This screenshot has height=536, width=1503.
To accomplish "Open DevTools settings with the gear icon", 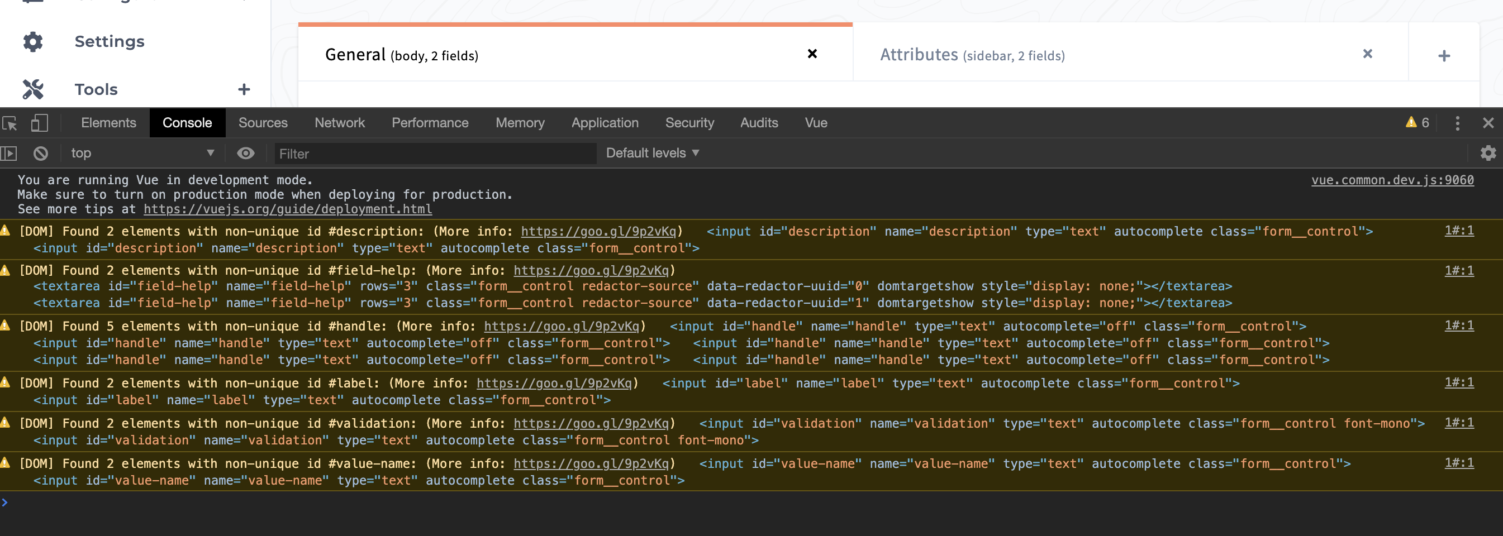I will 1488,153.
